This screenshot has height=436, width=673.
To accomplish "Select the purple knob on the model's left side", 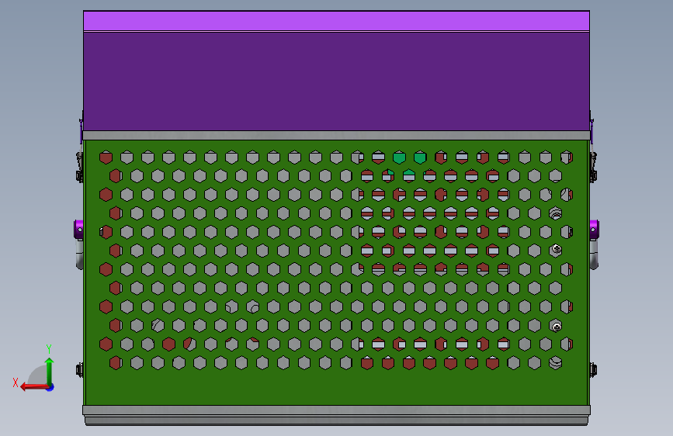I will pos(78,230).
